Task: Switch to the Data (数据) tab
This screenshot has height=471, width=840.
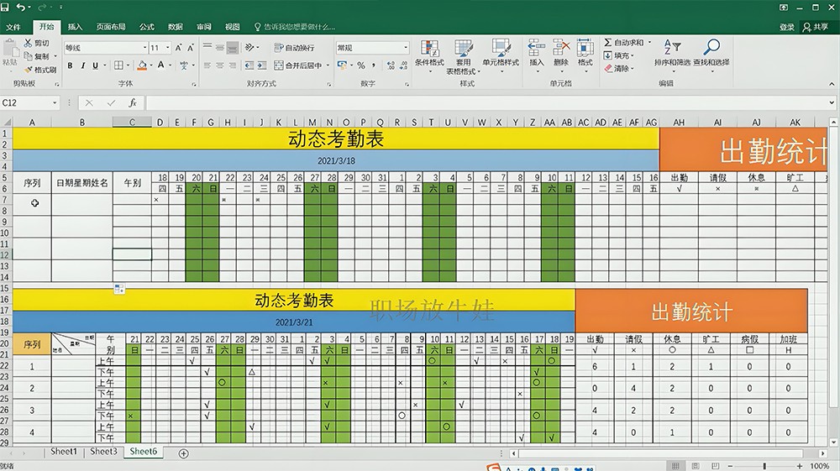Action: [x=176, y=27]
